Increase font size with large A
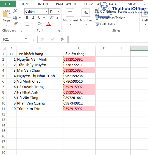This screenshot has height=155, width=148. 52,18
